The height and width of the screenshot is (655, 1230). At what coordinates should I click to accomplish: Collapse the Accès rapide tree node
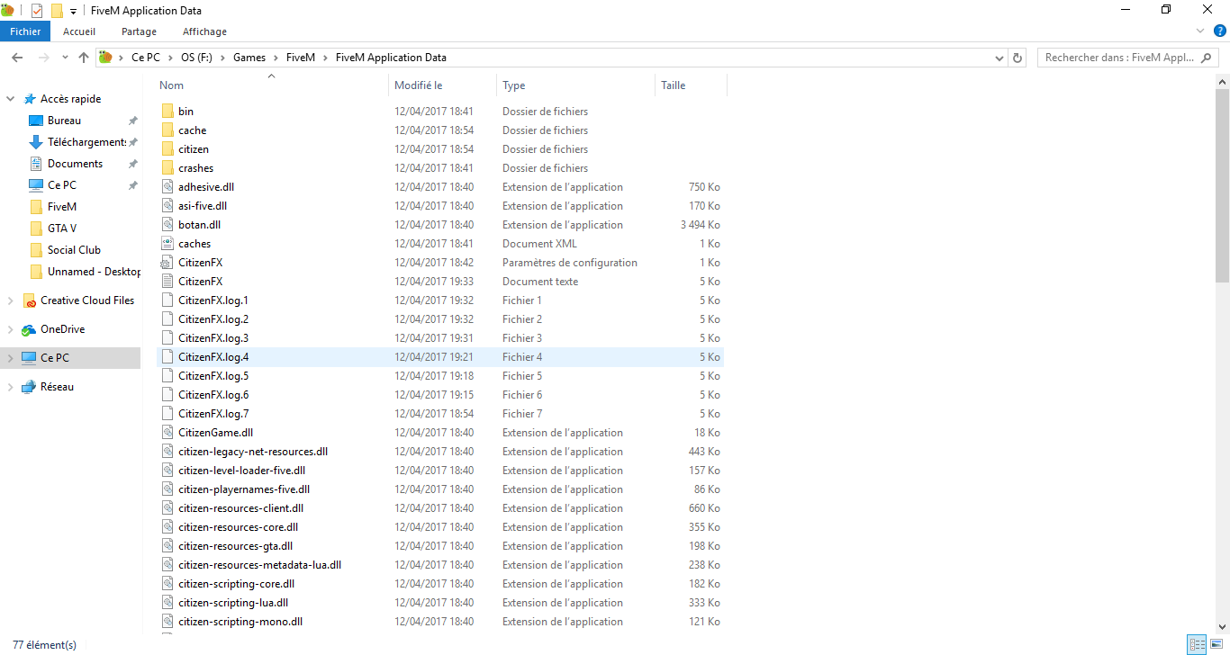pyautogui.click(x=11, y=99)
